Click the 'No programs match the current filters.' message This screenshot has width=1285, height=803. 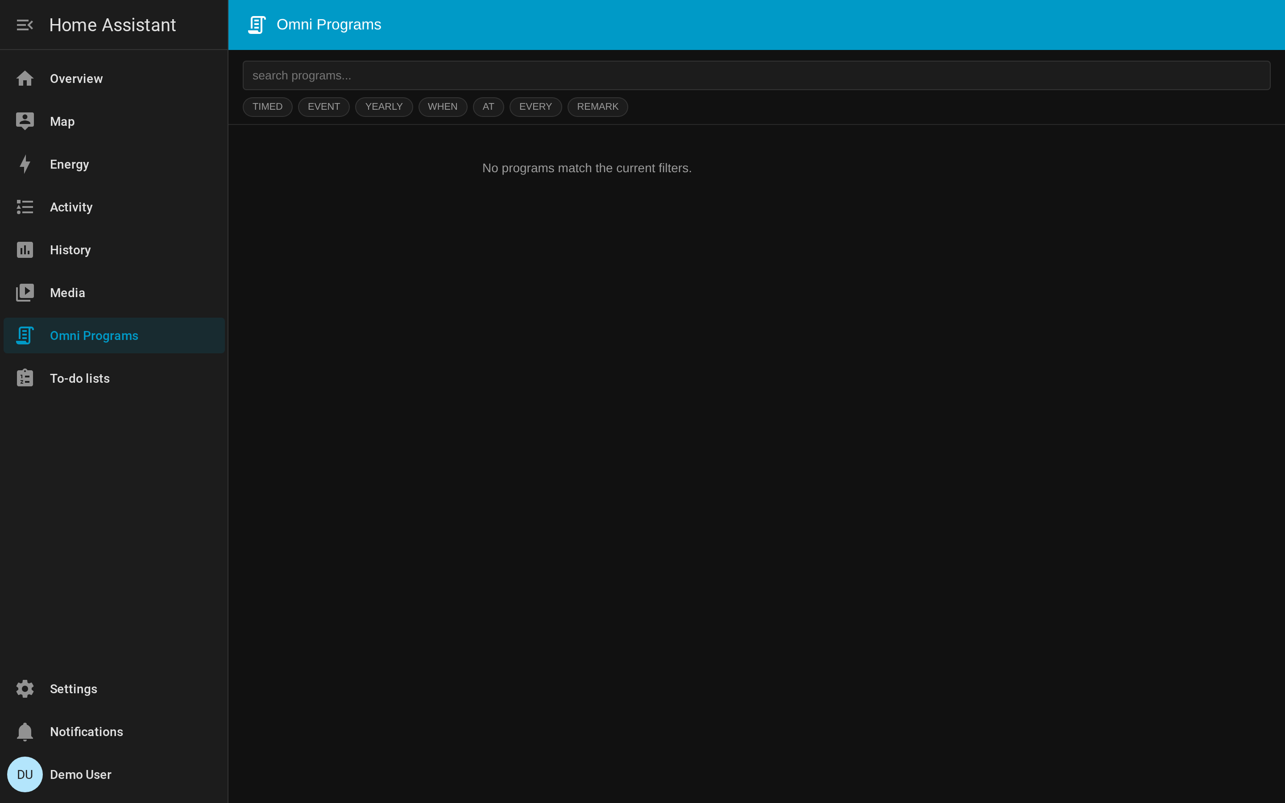click(x=587, y=168)
